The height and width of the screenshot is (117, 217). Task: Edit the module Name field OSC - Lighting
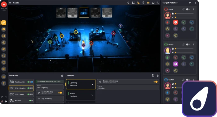pyautogui.click(x=50, y=87)
